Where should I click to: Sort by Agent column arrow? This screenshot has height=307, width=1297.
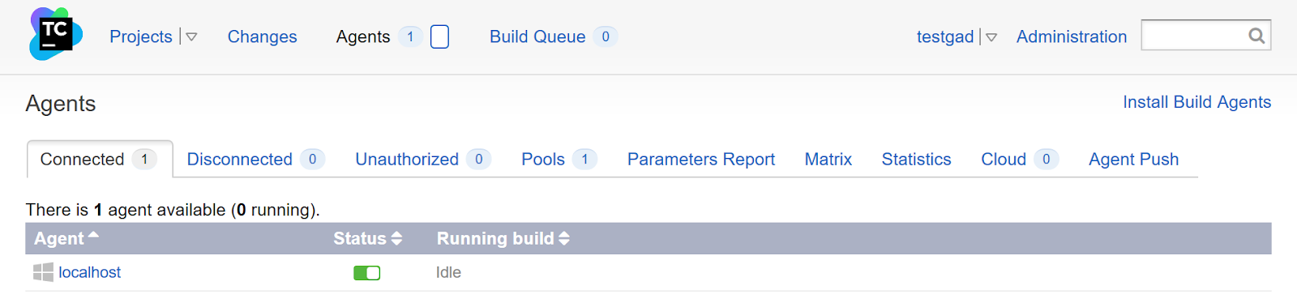pos(93,236)
